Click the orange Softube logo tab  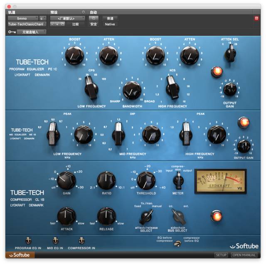(20, 255)
